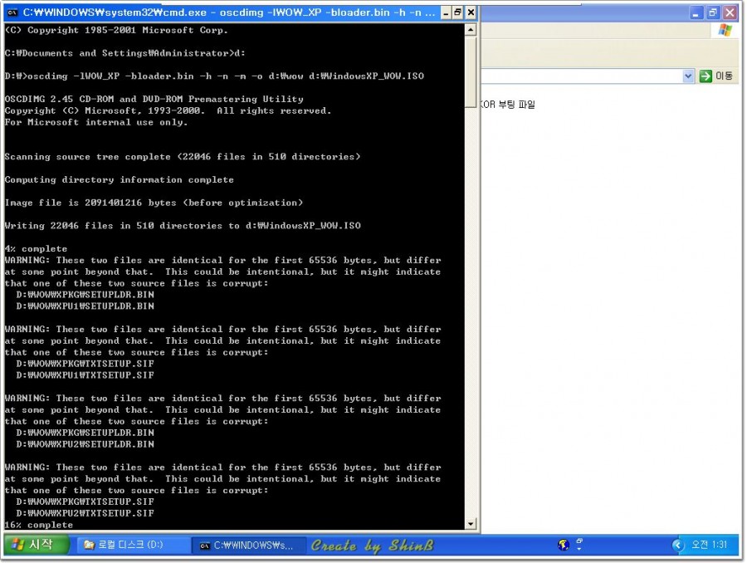The width and height of the screenshot is (747, 563).
Task: Click the 'Scanning source tree complete' line
Action: click(x=183, y=157)
